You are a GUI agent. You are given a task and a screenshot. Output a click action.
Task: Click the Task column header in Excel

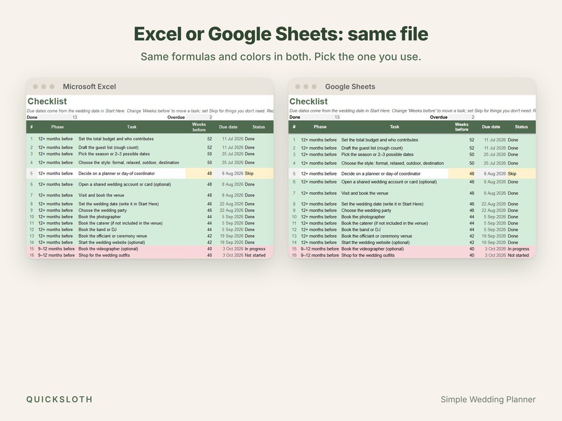coord(132,127)
